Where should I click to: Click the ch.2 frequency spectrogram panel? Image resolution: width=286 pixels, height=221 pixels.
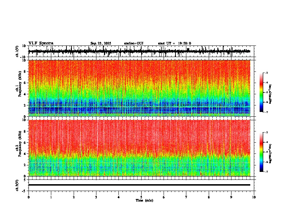139,148
